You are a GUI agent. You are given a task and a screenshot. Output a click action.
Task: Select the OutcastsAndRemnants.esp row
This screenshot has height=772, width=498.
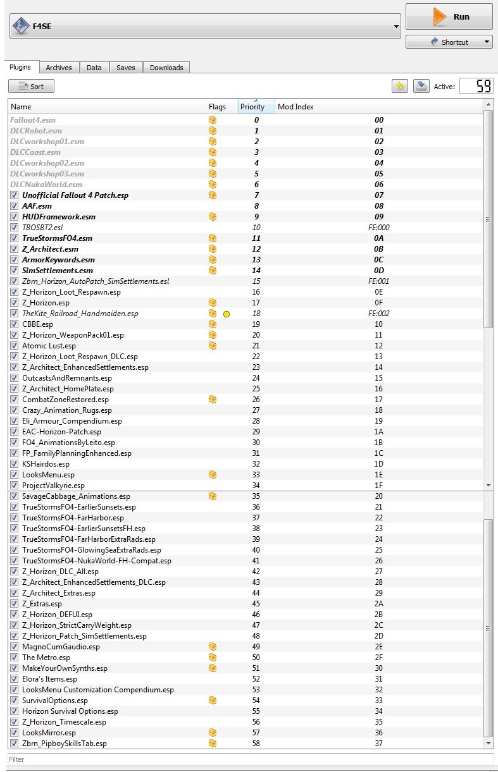point(246,378)
